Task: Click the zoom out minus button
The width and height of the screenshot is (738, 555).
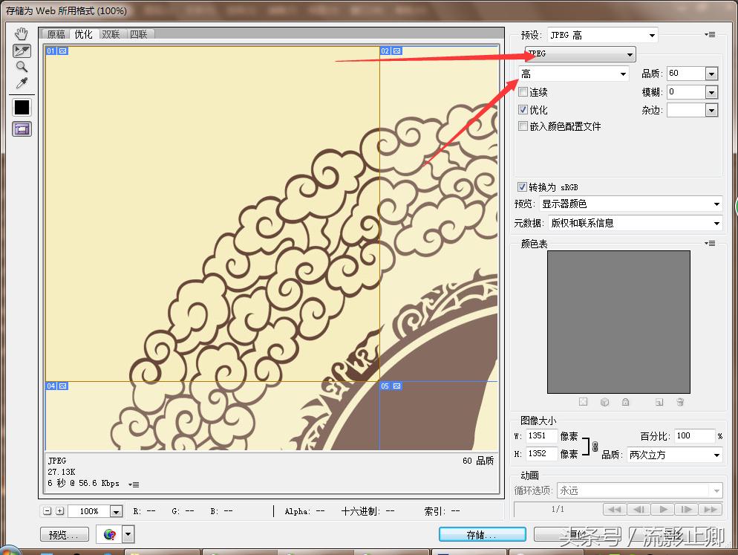Action: point(47,510)
